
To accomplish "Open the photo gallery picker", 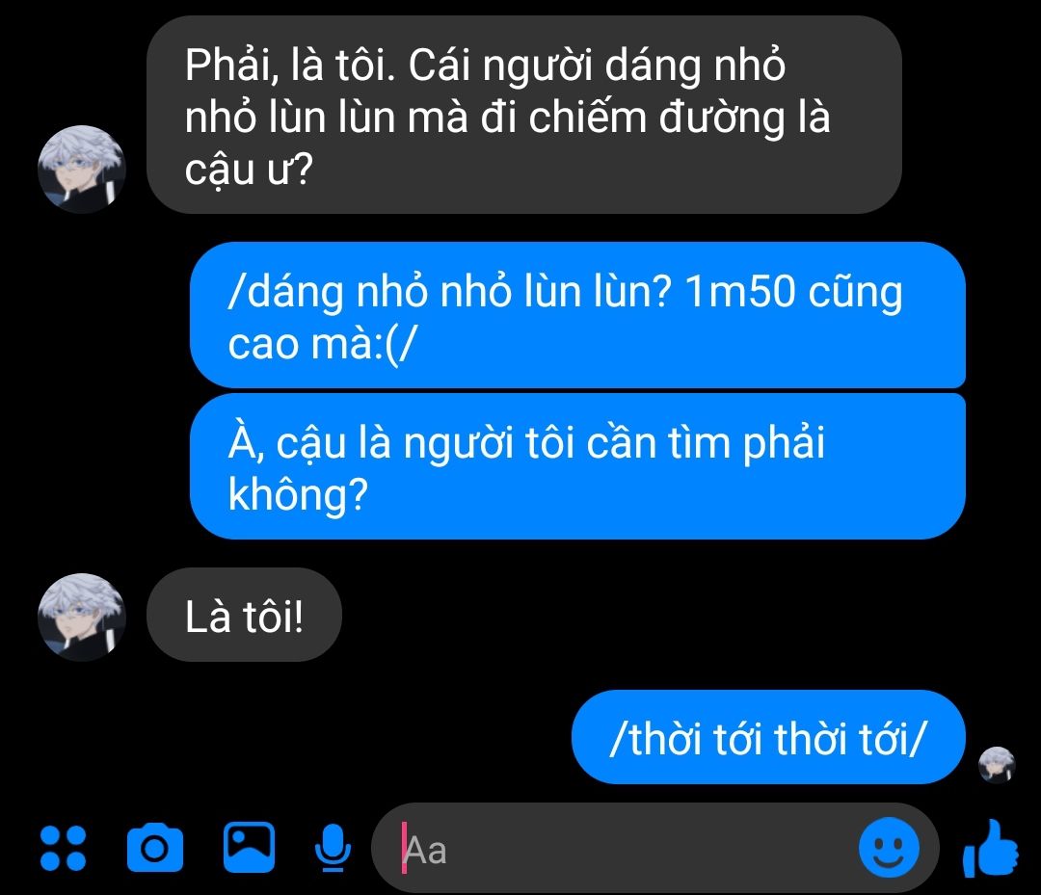I will pos(249,847).
